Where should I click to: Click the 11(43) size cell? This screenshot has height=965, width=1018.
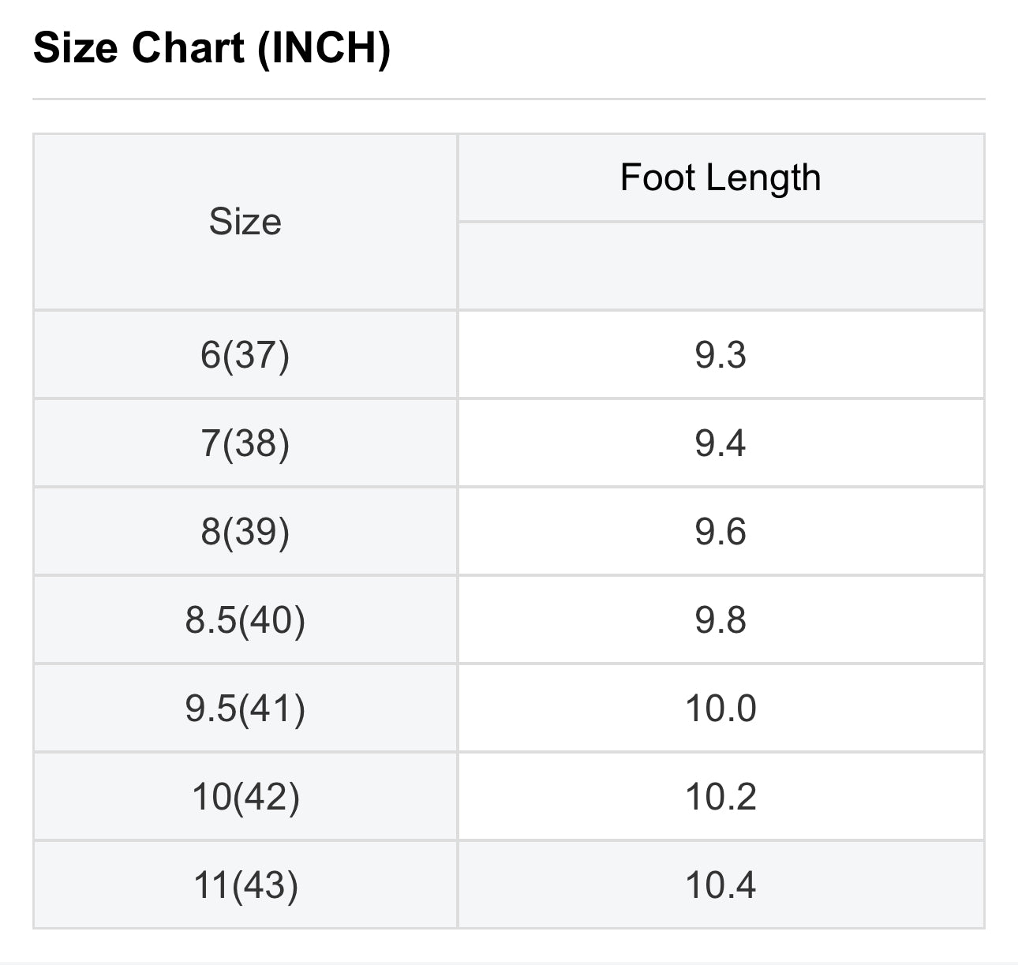click(245, 885)
